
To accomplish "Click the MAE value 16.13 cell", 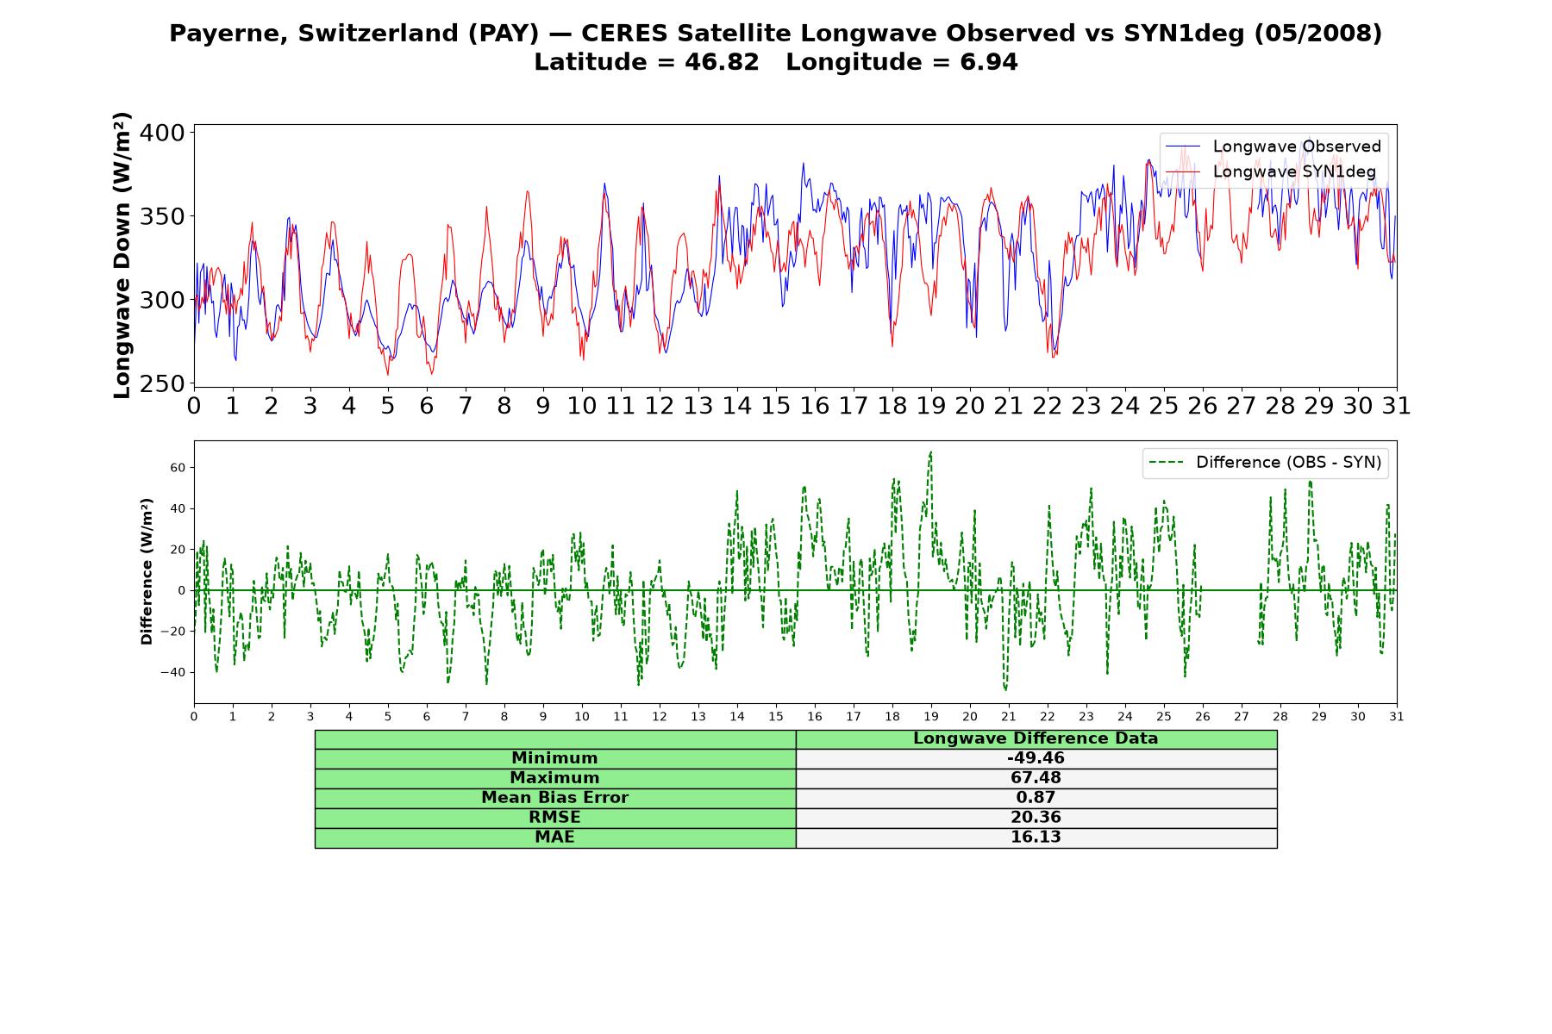I will click(x=1036, y=838).
